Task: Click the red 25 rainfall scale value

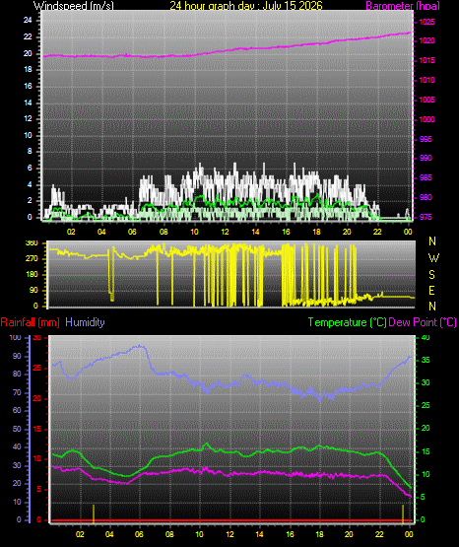Action: point(37,369)
